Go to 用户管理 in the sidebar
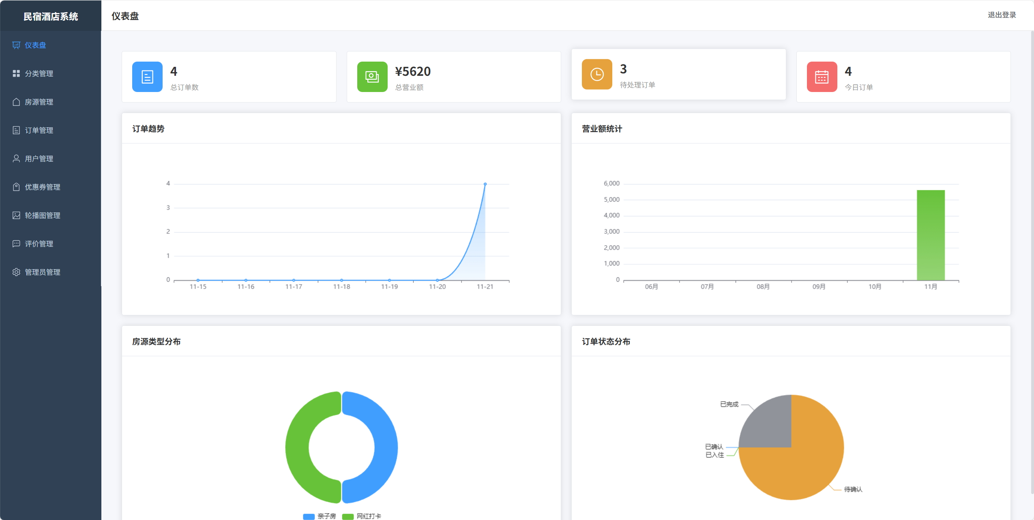The width and height of the screenshot is (1034, 520). 39,158
